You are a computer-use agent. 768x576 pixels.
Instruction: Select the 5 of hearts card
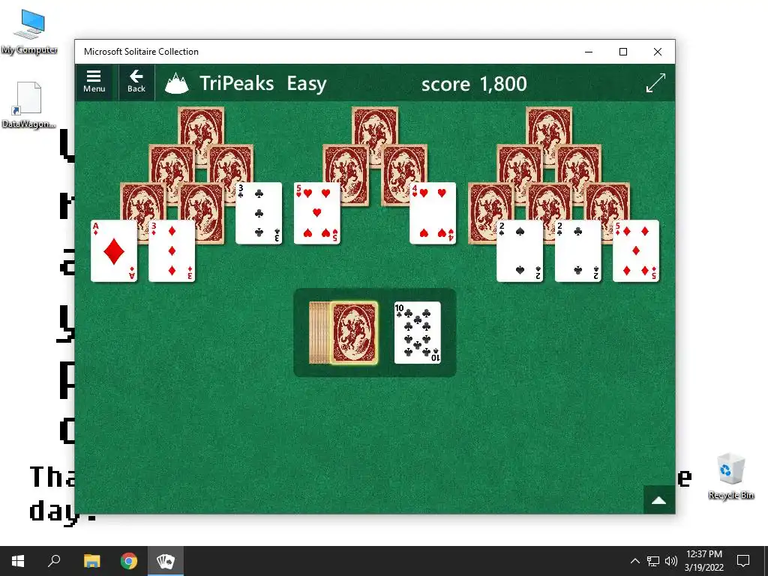point(317,213)
